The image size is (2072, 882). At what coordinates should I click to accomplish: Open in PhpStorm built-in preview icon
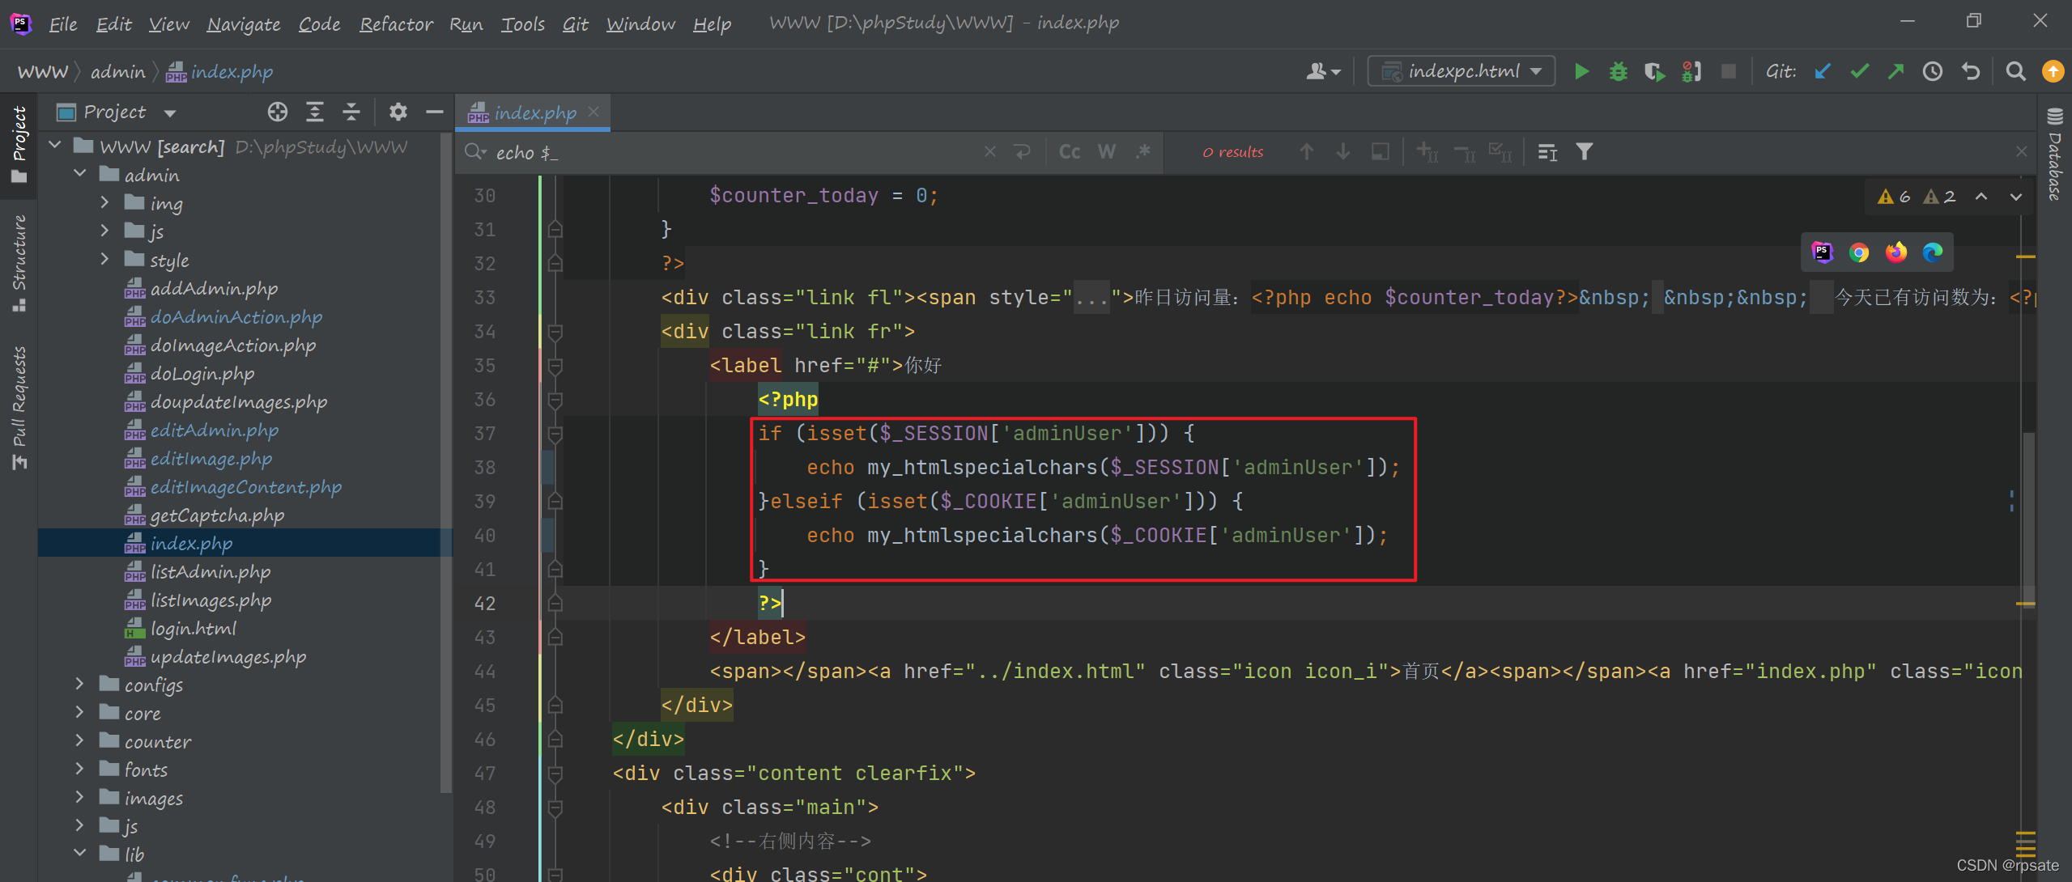tap(1822, 253)
